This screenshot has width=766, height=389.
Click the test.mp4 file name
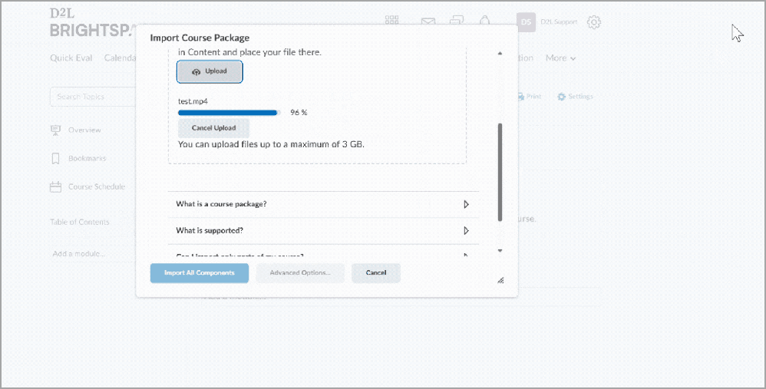pyautogui.click(x=193, y=101)
